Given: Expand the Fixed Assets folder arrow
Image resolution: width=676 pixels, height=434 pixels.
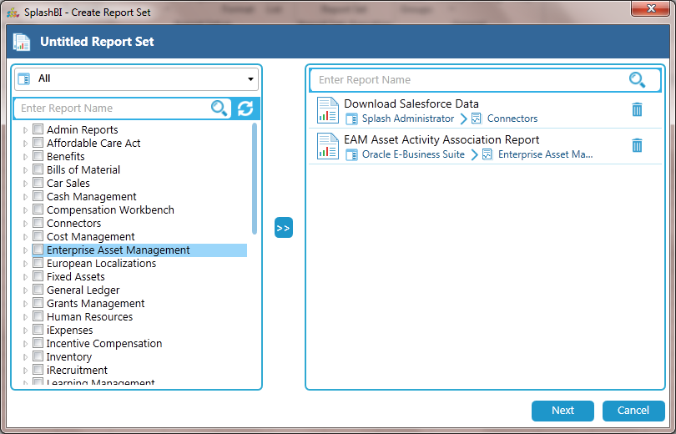Looking at the screenshot, I should pos(26,277).
